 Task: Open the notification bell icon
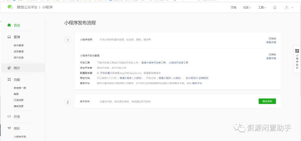point(275,7)
